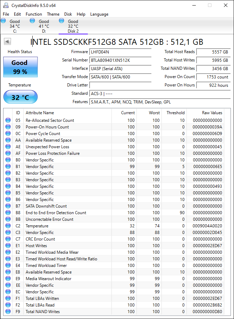Screen dimensions: 234x319
Task: Click the 32 °C temperature button
Action: [x=20, y=97]
